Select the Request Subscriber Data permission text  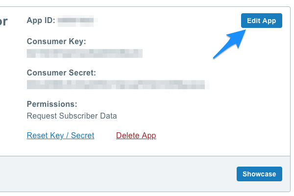click(x=72, y=116)
